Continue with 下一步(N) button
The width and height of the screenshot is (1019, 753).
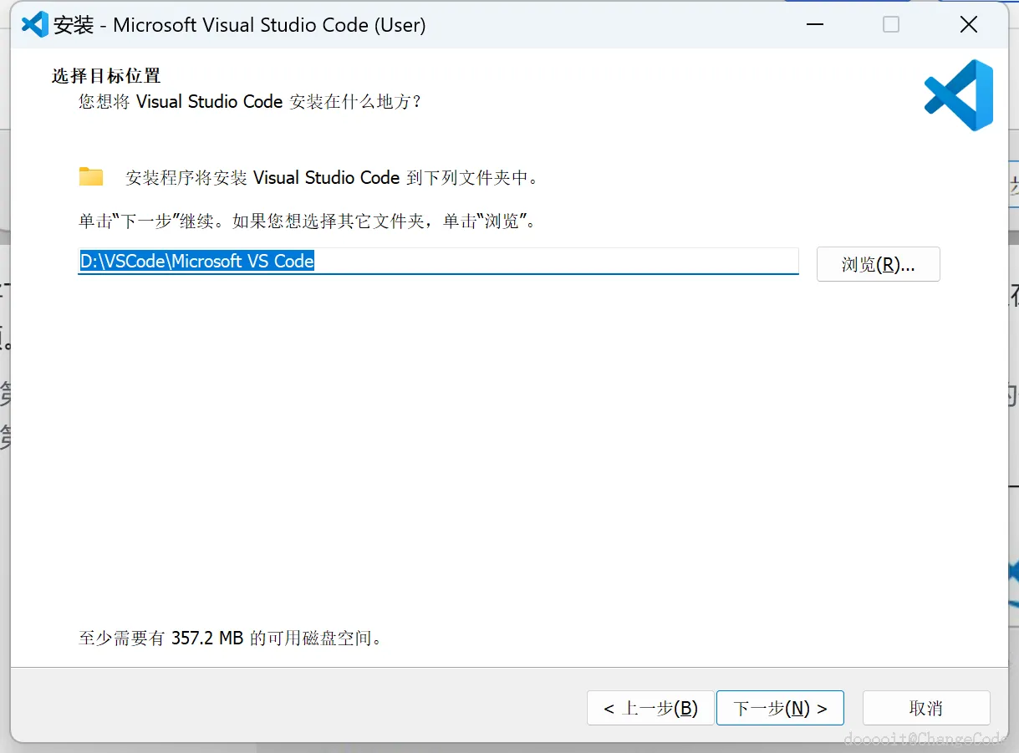[780, 708]
